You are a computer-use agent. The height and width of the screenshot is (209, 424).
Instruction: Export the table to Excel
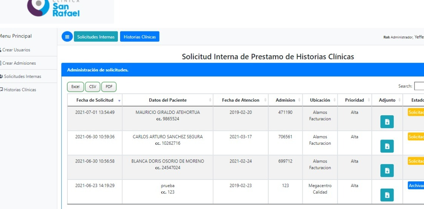point(75,87)
